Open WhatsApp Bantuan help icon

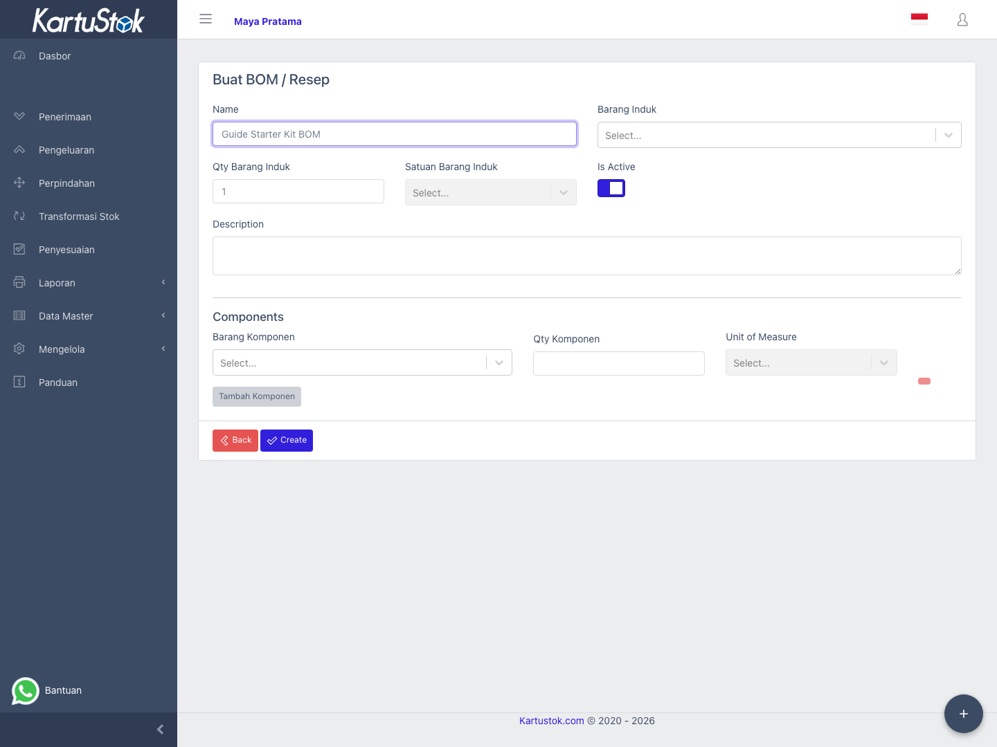click(x=26, y=691)
